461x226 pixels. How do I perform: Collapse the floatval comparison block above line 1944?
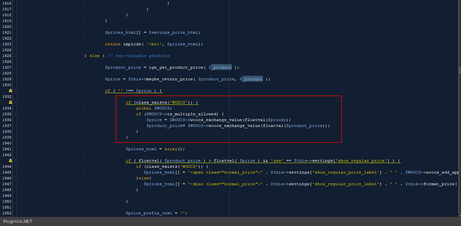pos(17,161)
